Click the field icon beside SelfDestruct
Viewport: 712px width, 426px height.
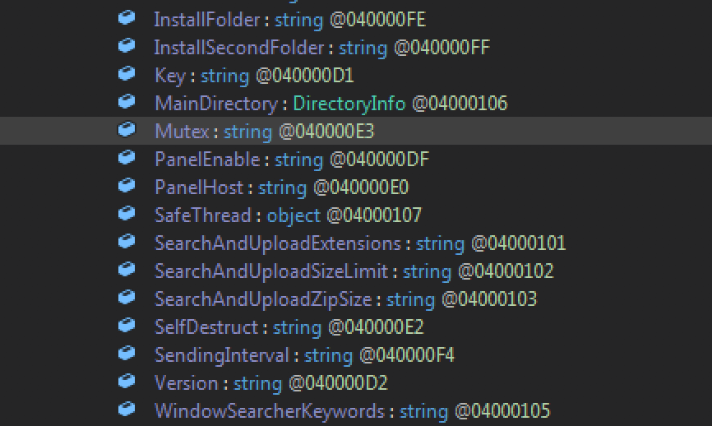(x=127, y=326)
